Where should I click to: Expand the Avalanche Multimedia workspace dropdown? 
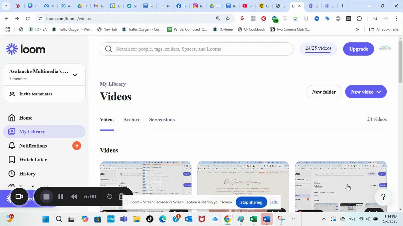click(75, 75)
